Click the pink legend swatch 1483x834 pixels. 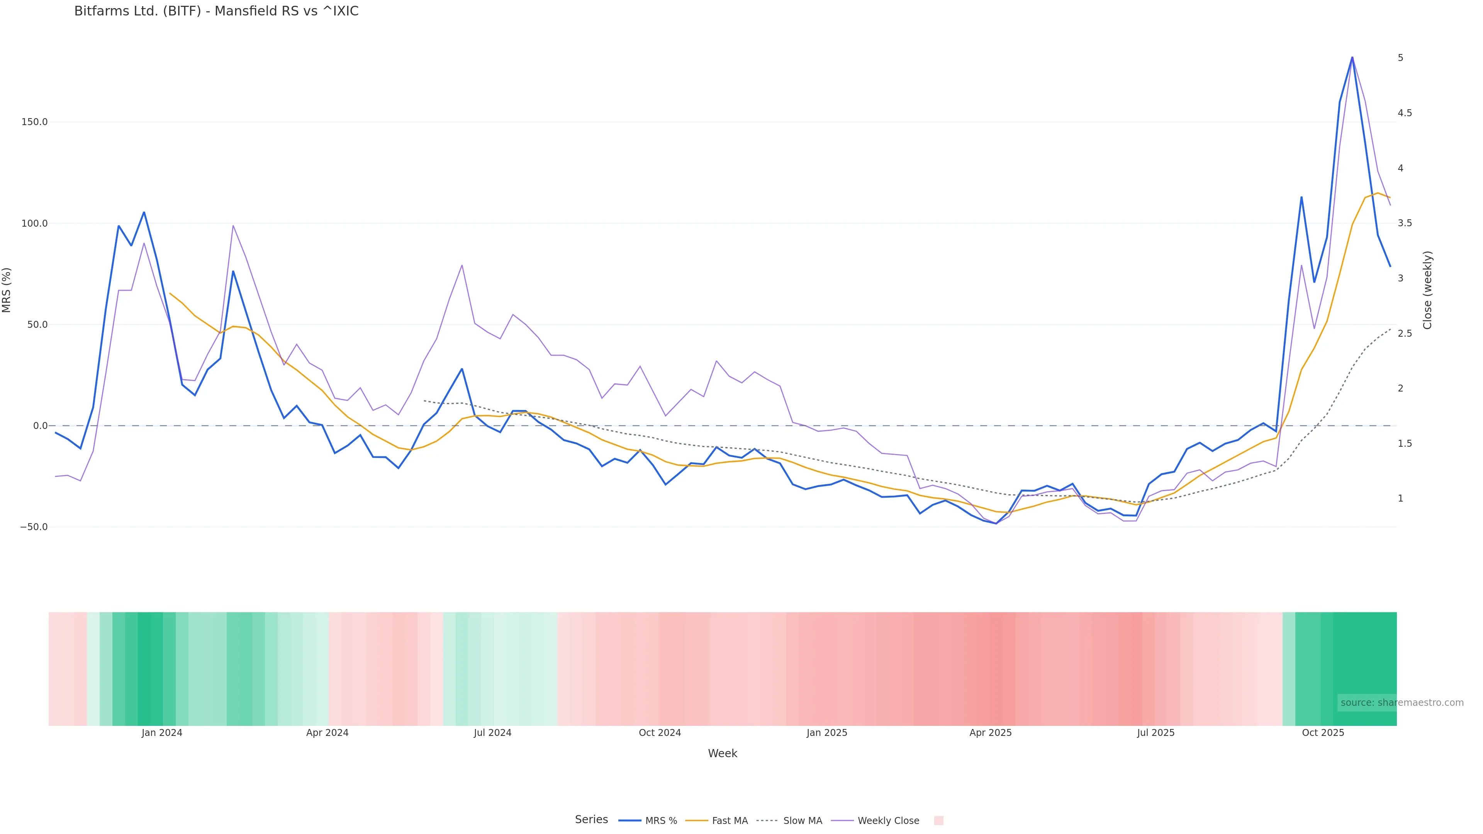click(x=938, y=821)
